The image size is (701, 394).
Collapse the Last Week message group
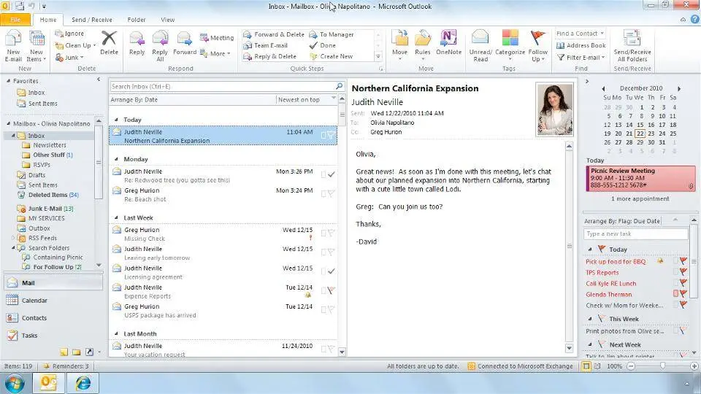coord(116,218)
